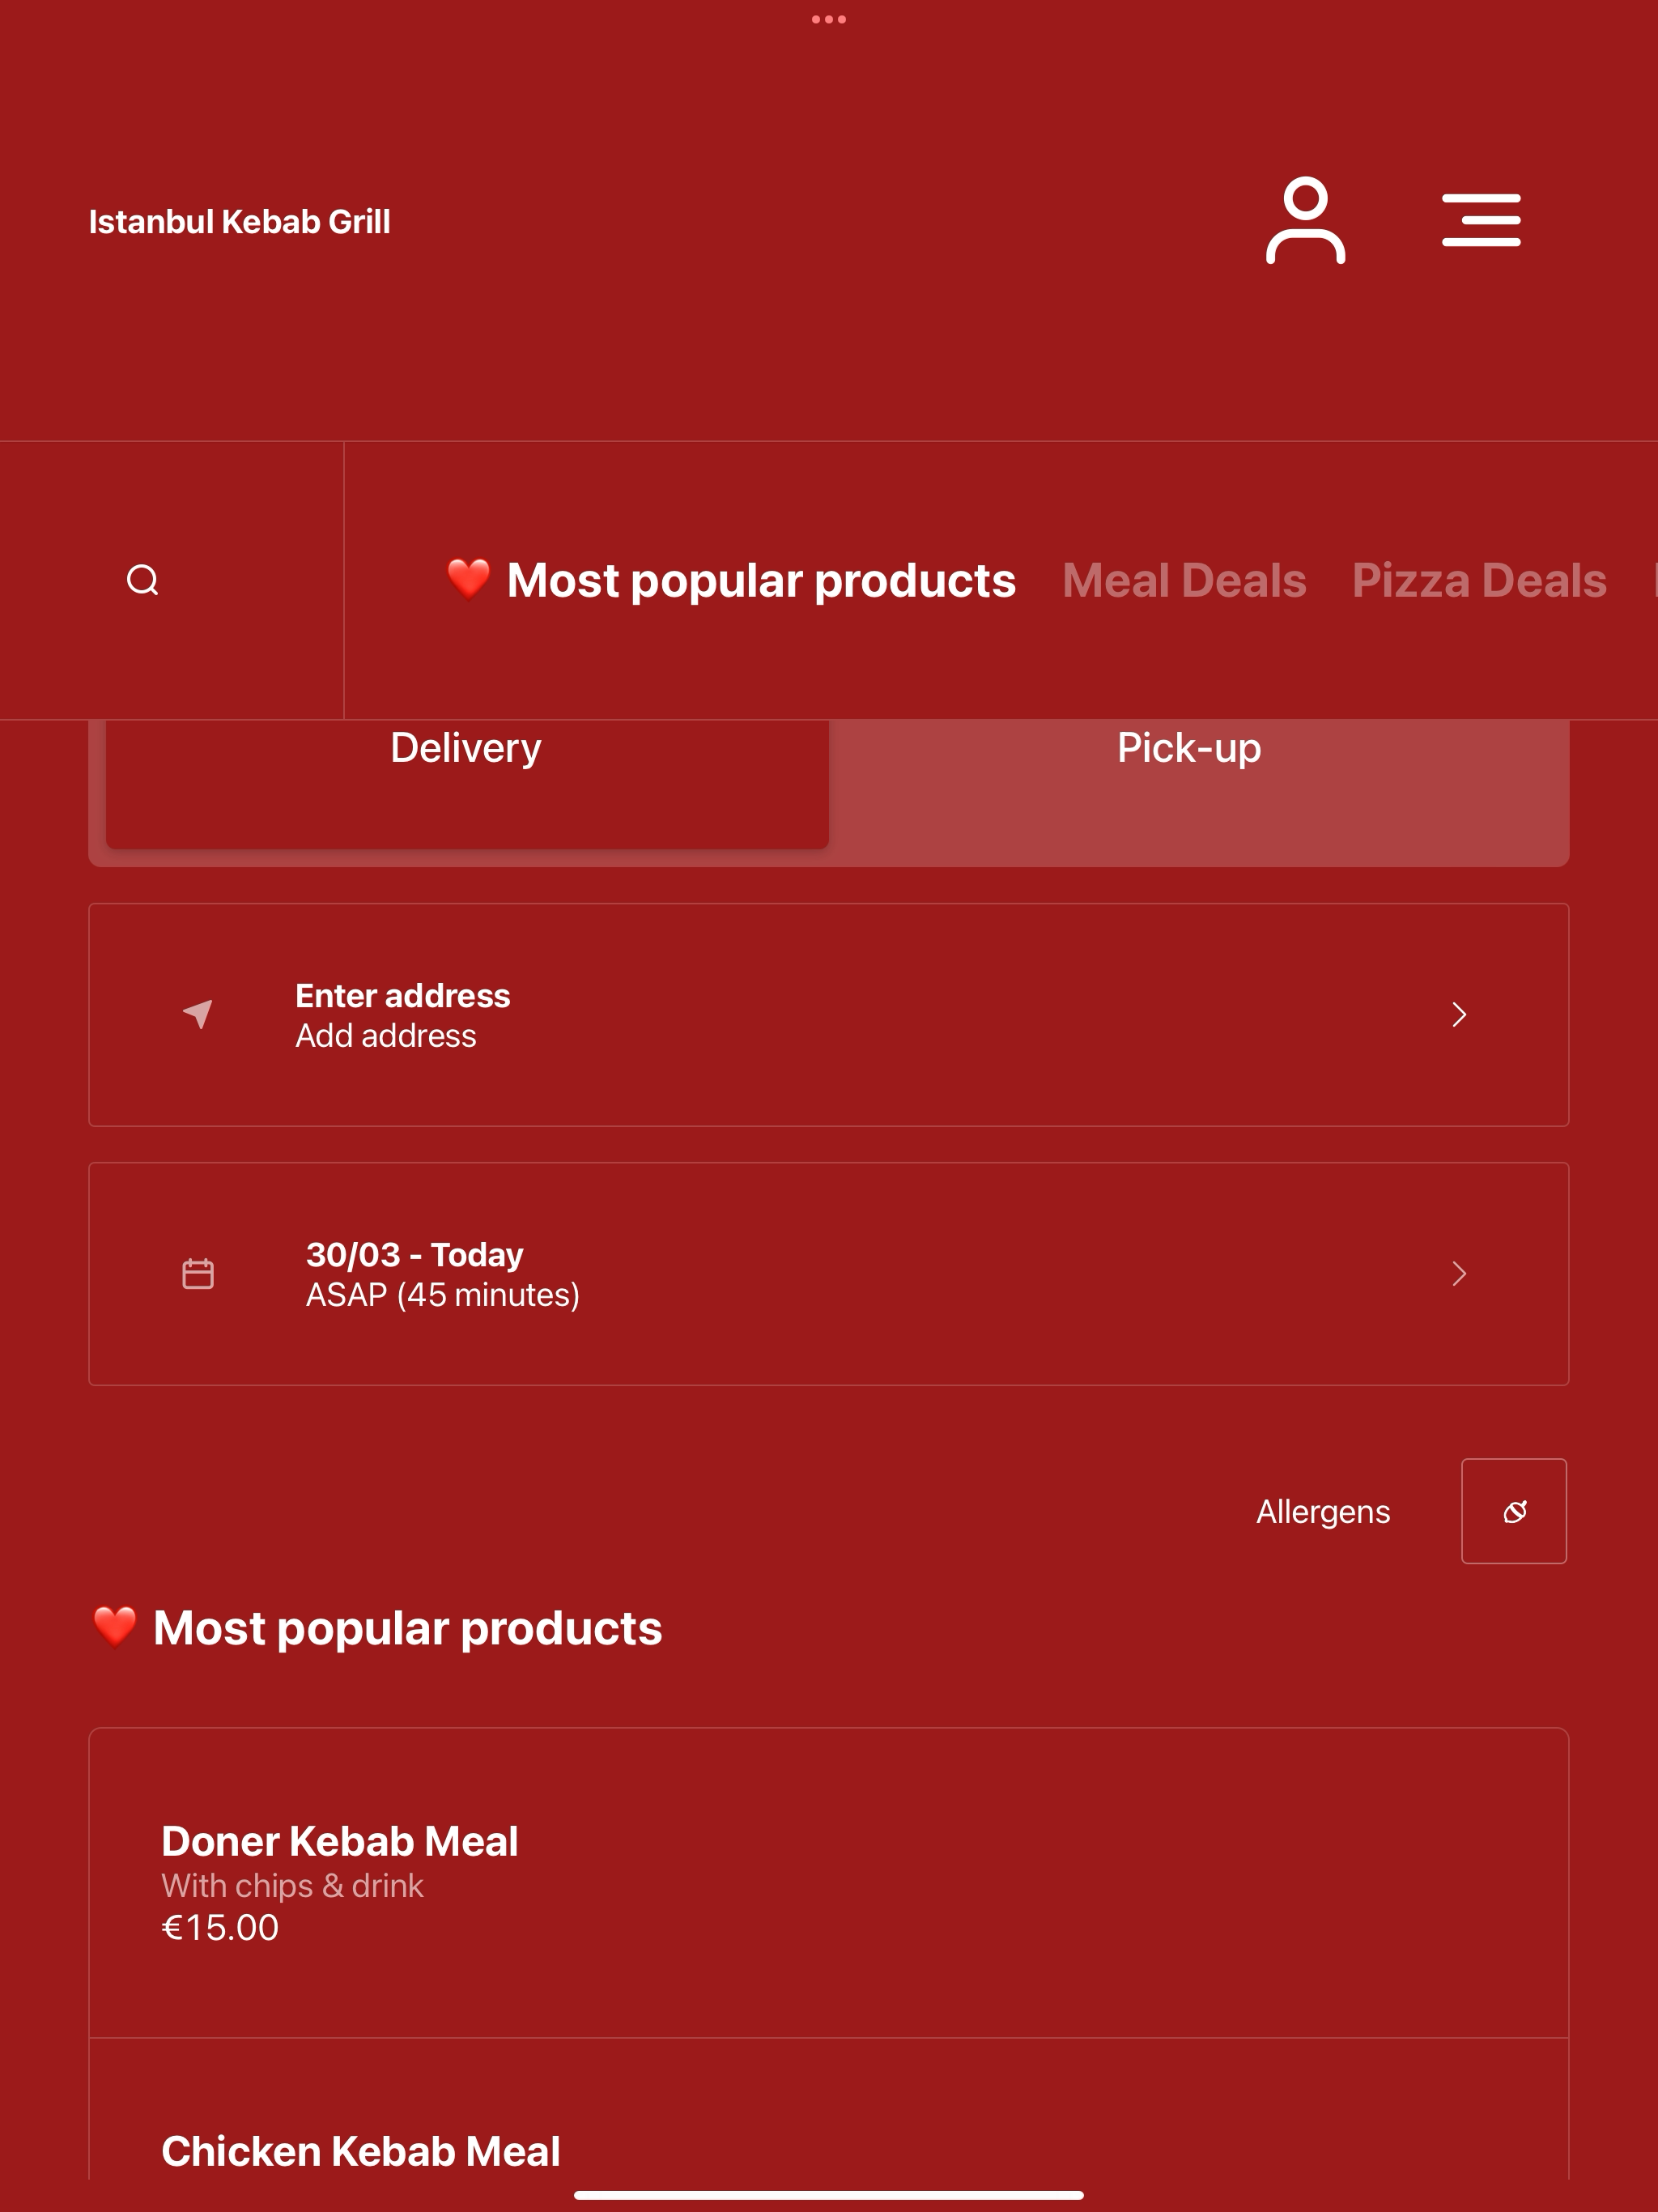Image resolution: width=1658 pixels, height=2212 pixels.
Task: Expand the Enter address chevron
Action: click(1459, 1015)
